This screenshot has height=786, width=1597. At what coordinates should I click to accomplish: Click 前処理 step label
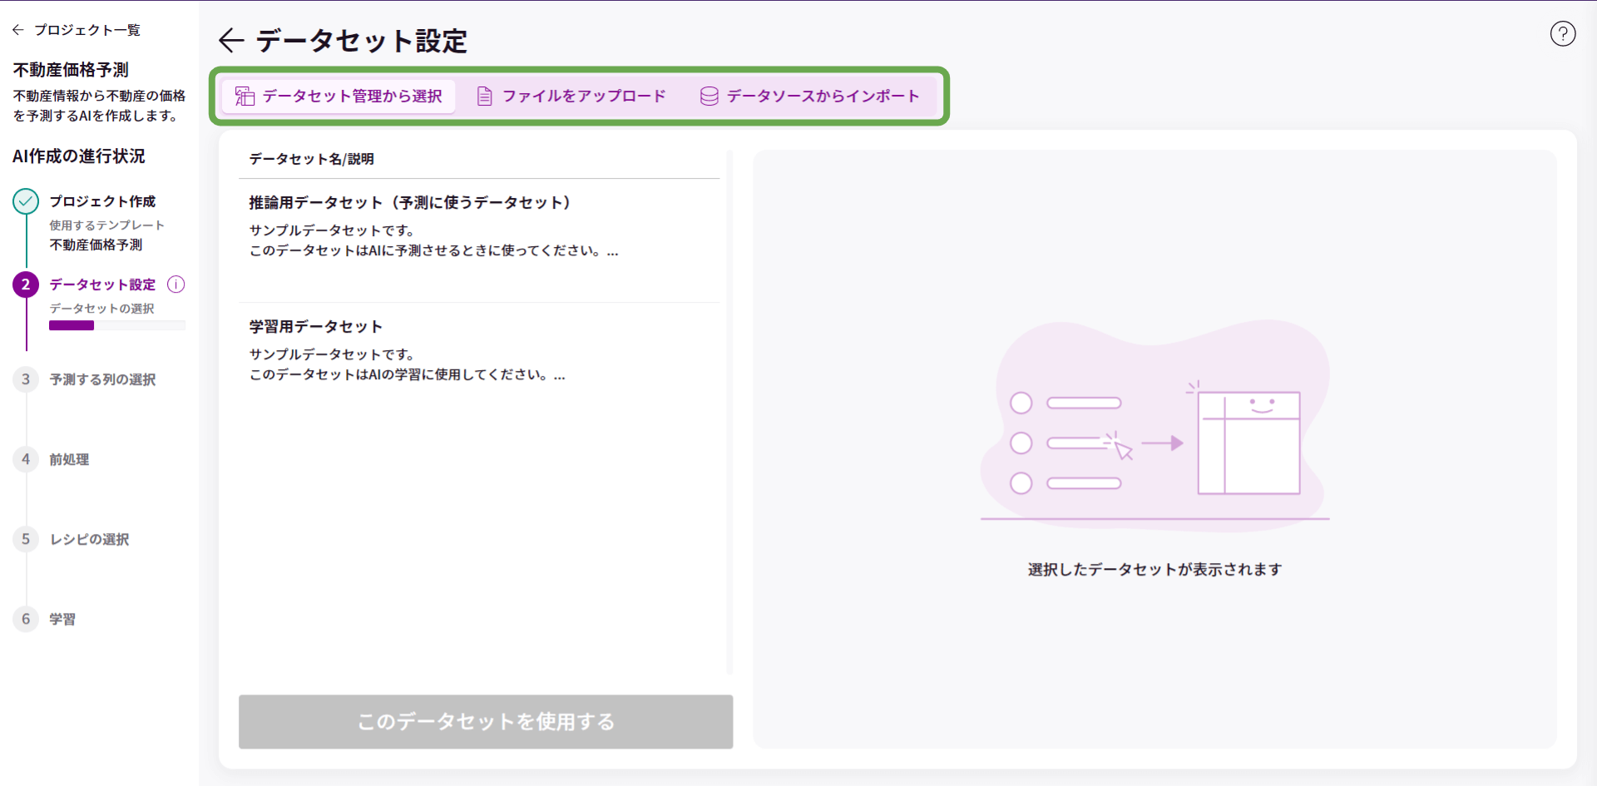(69, 459)
